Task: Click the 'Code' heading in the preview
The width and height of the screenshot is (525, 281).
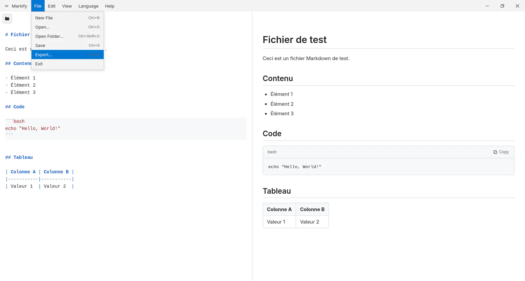Action: (272, 134)
